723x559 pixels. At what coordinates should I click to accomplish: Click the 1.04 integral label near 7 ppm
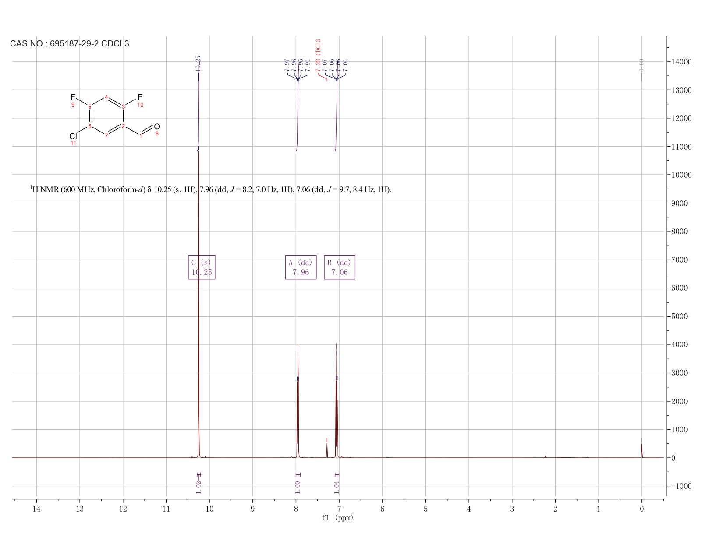pos(337,486)
